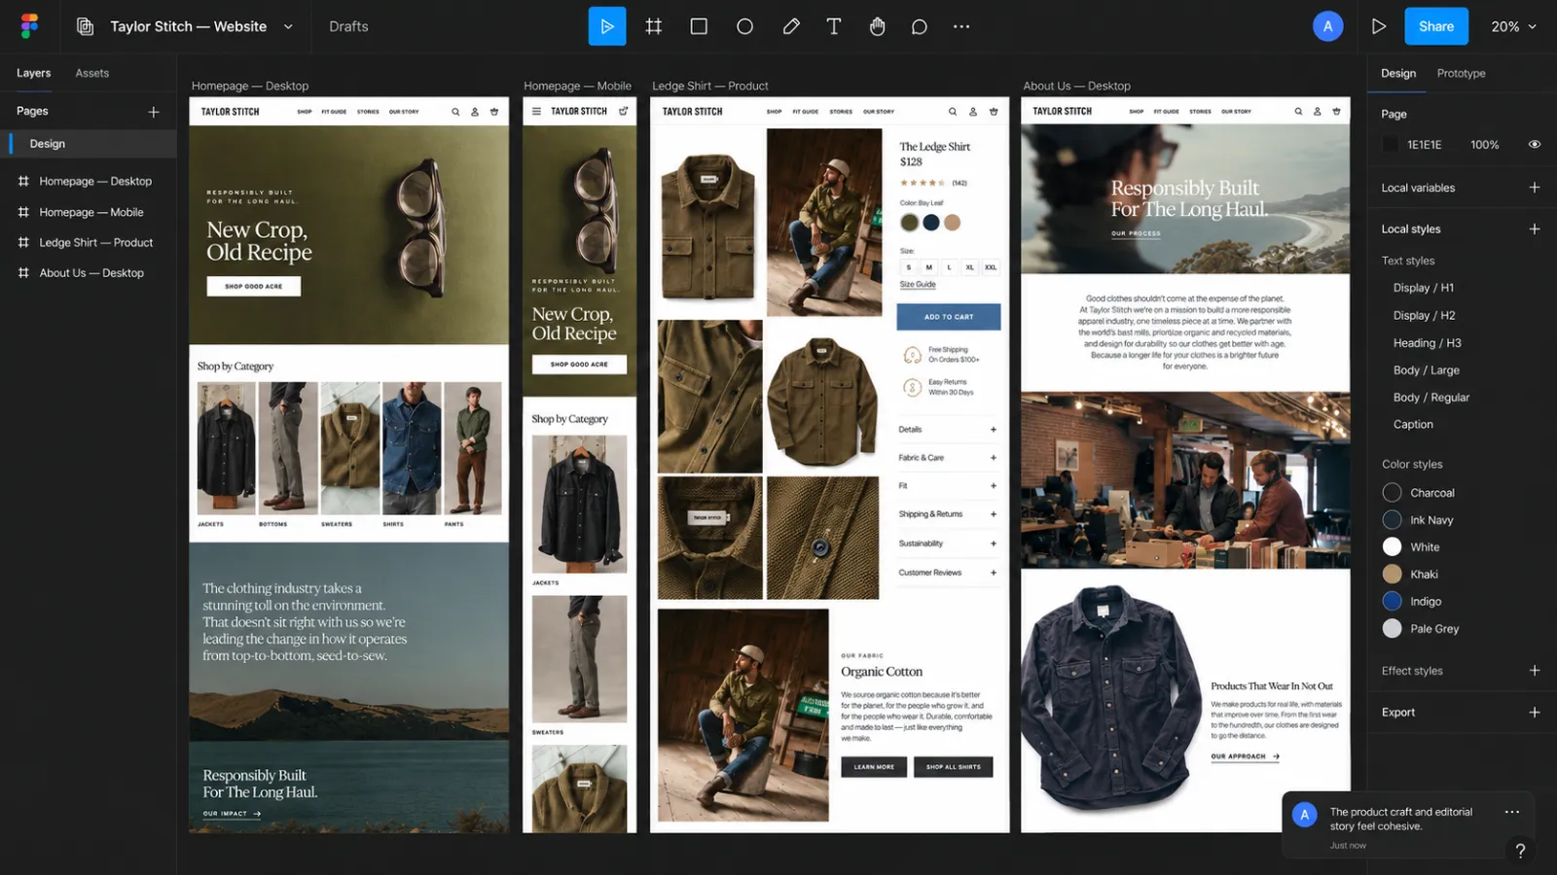Add a local style with the plus
This screenshot has height=875, width=1557.
[1535, 229]
